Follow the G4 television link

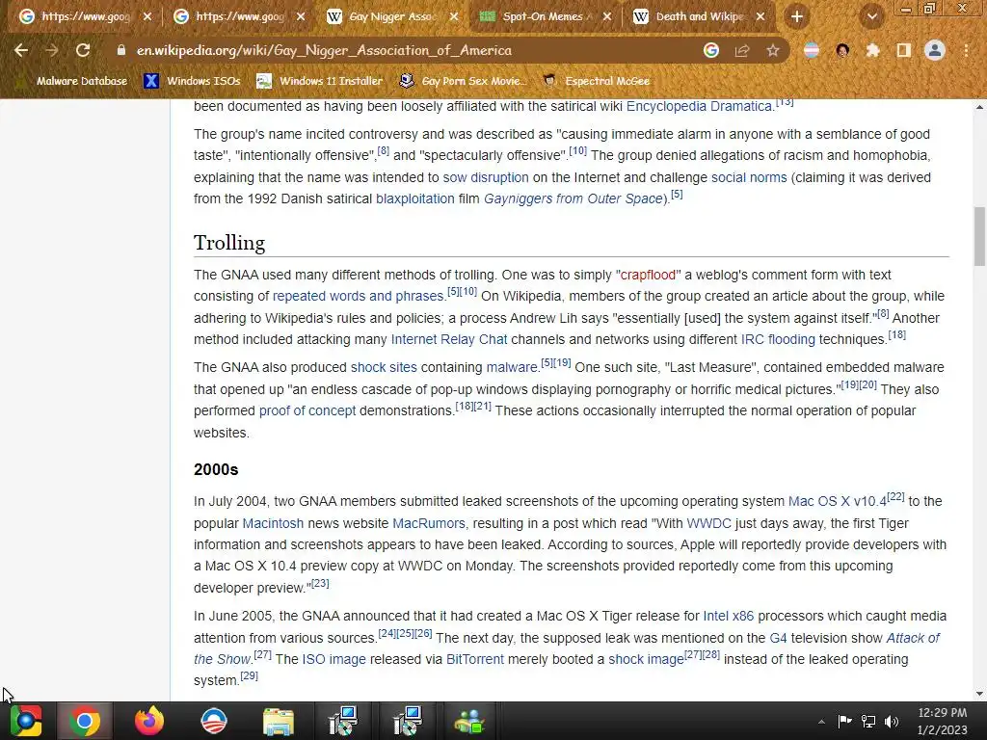(778, 638)
